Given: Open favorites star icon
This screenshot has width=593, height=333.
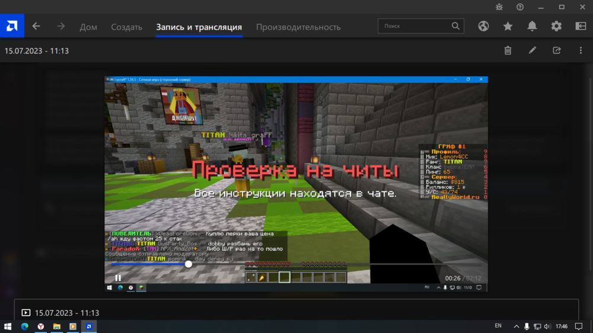Looking at the screenshot, I should coord(508,26).
